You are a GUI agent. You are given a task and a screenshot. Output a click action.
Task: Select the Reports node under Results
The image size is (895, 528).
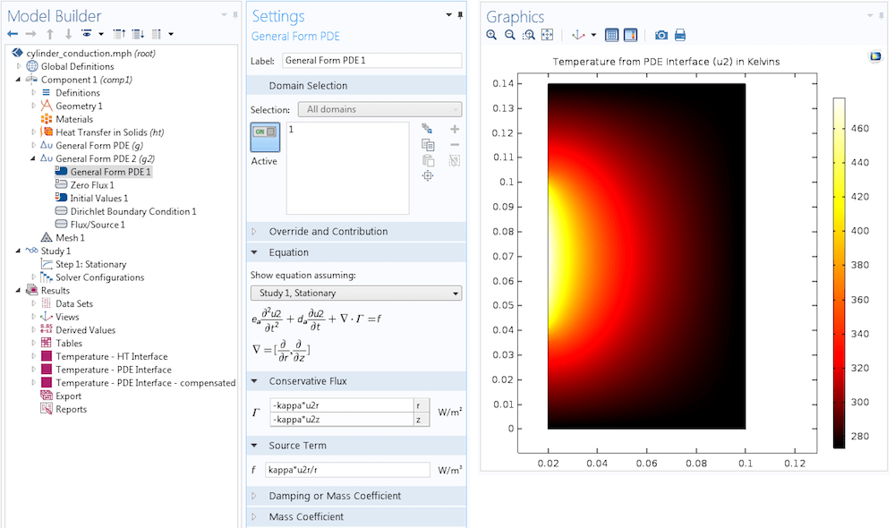[x=71, y=409]
